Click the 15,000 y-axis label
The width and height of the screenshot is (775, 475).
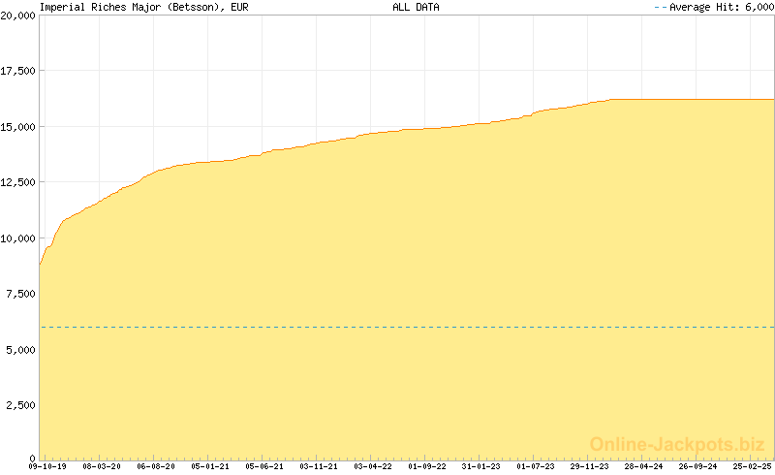17,127
